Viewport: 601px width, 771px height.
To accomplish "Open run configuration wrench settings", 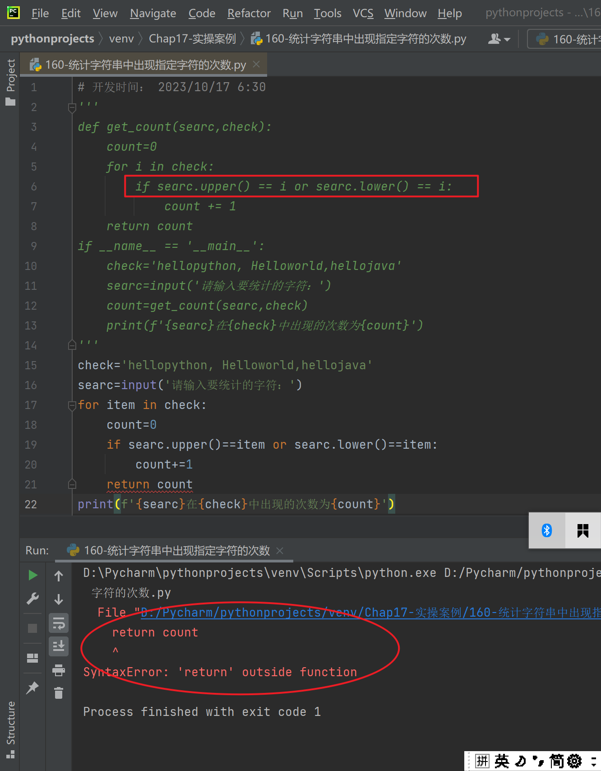I will [32, 599].
